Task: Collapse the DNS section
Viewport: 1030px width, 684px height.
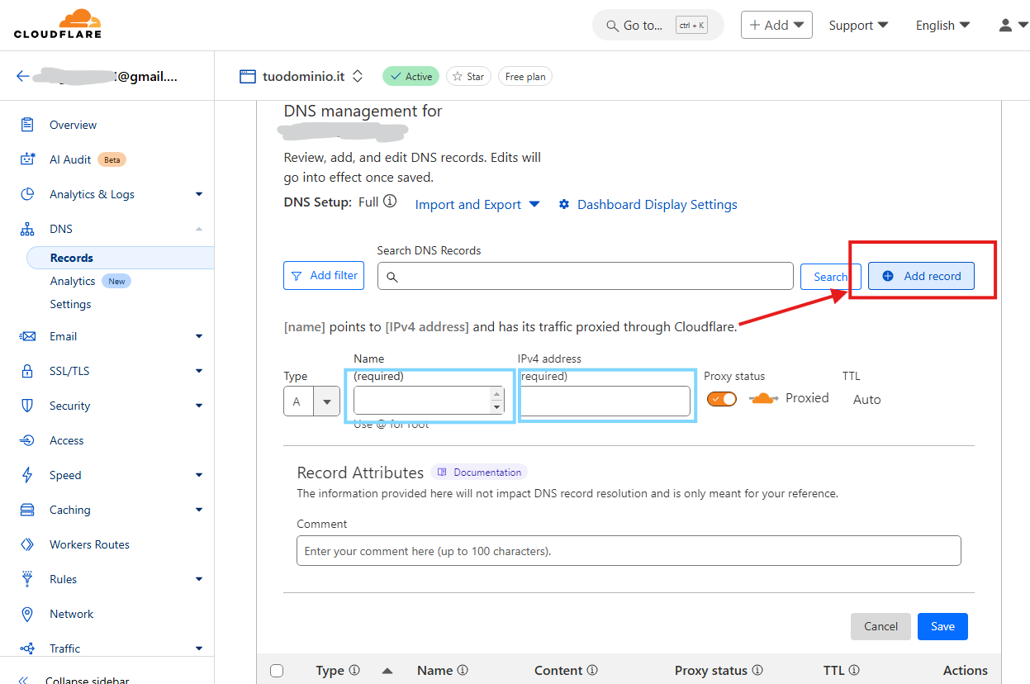Action: (198, 229)
